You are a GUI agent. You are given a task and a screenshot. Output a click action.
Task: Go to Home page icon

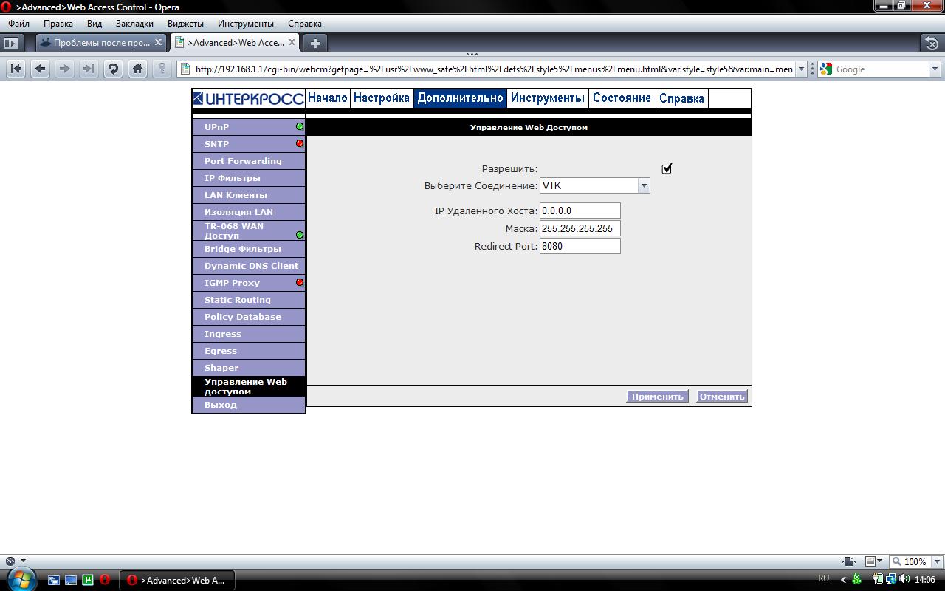137,69
